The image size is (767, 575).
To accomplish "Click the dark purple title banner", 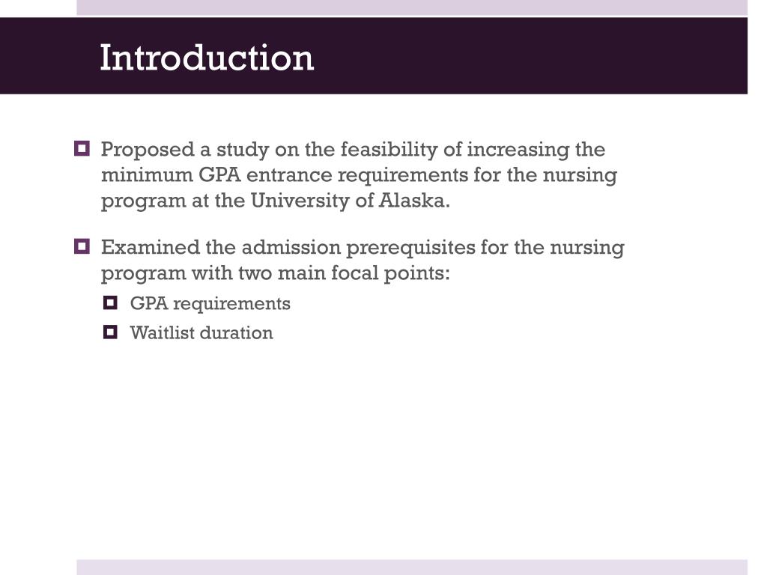I will point(374,55).
